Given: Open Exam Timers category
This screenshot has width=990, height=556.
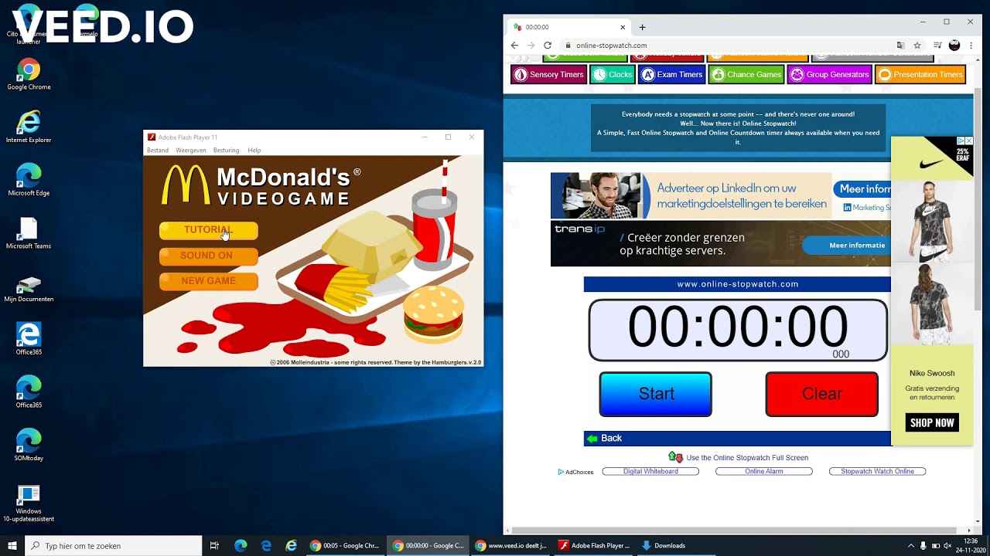Looking at the screenshot, I should pyautogui.click(x=672, y=75).
